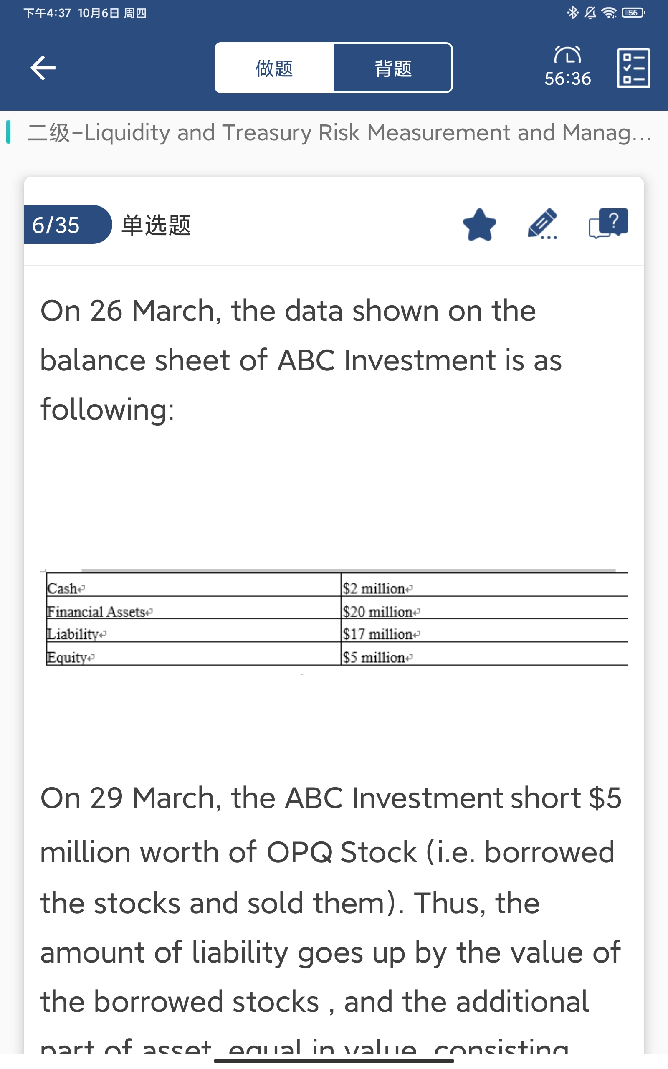Screen dimensions: 668x1069
Task: Open the question feedback bubble icon
Action: 608,223
